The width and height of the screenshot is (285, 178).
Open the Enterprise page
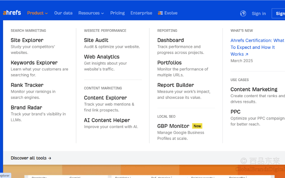click(x=141, y=13)
